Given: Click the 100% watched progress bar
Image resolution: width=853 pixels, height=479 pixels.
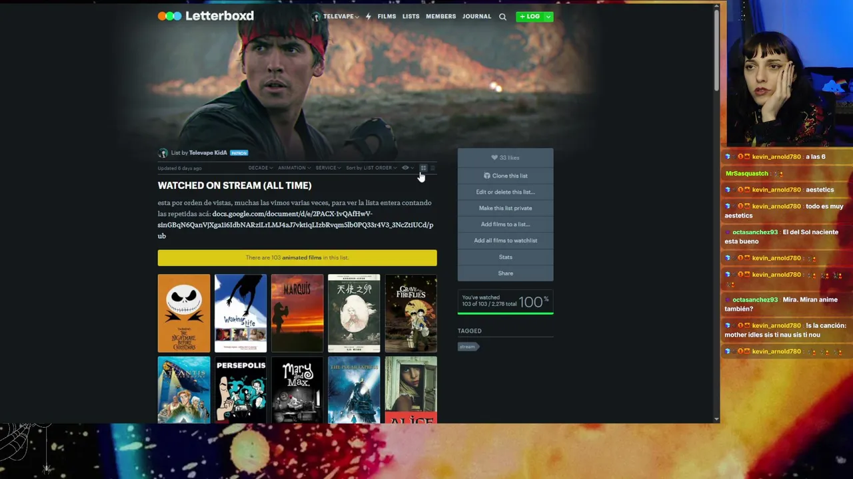Looking at the screenshot, I should (x=505, y=313).
